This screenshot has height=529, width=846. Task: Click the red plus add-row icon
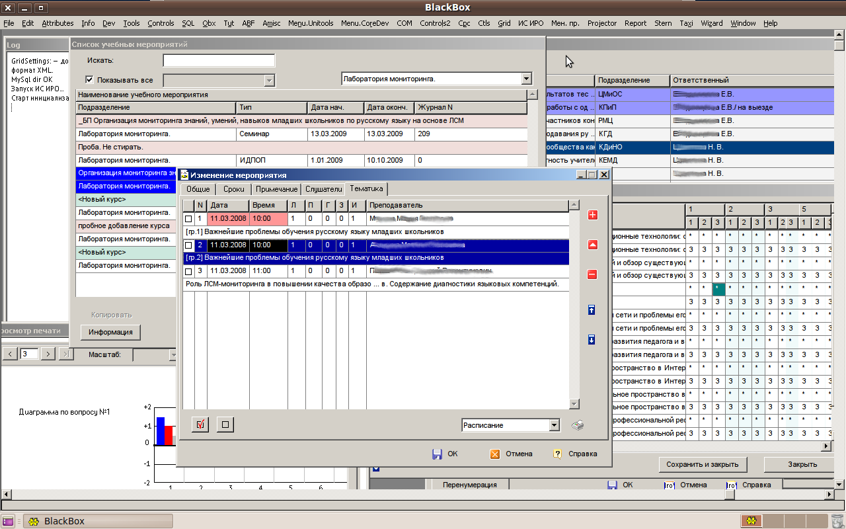592,215
